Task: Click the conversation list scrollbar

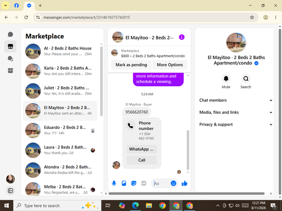Action: click(102, 82)
